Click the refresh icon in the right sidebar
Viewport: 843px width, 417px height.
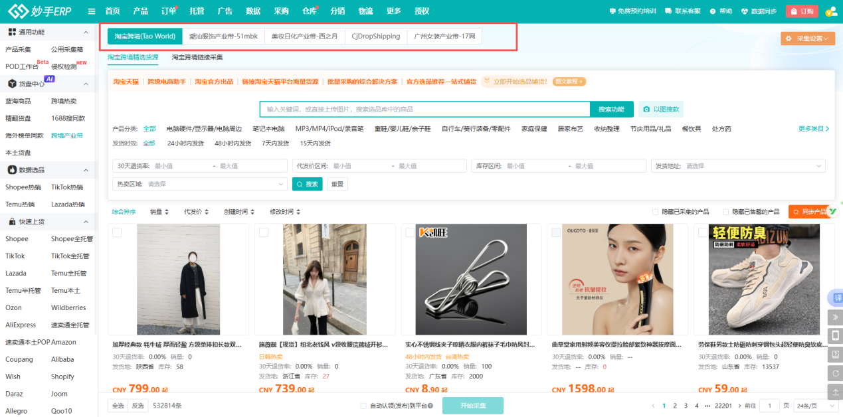(x=836, y=373)
